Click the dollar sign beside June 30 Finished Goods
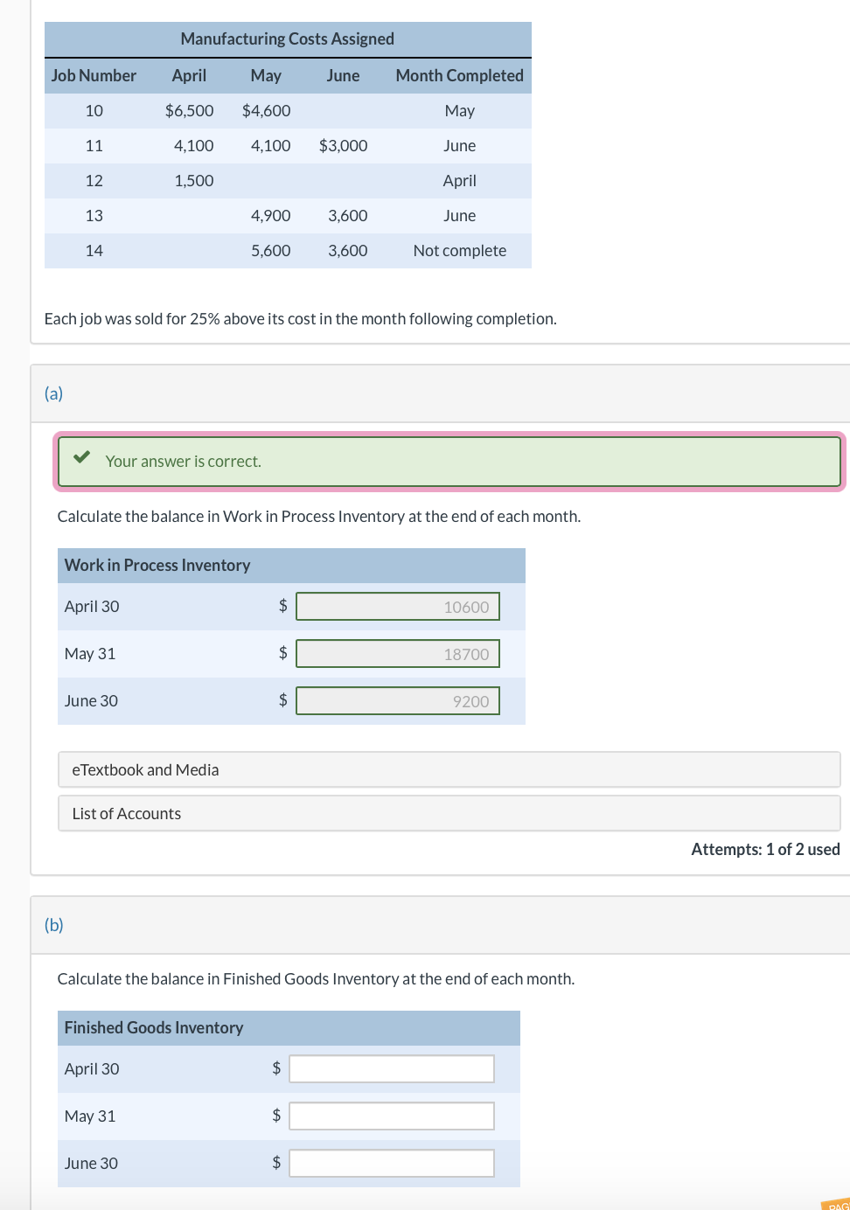Screen dimensions: 850x1210 (x=275, y=1162)
